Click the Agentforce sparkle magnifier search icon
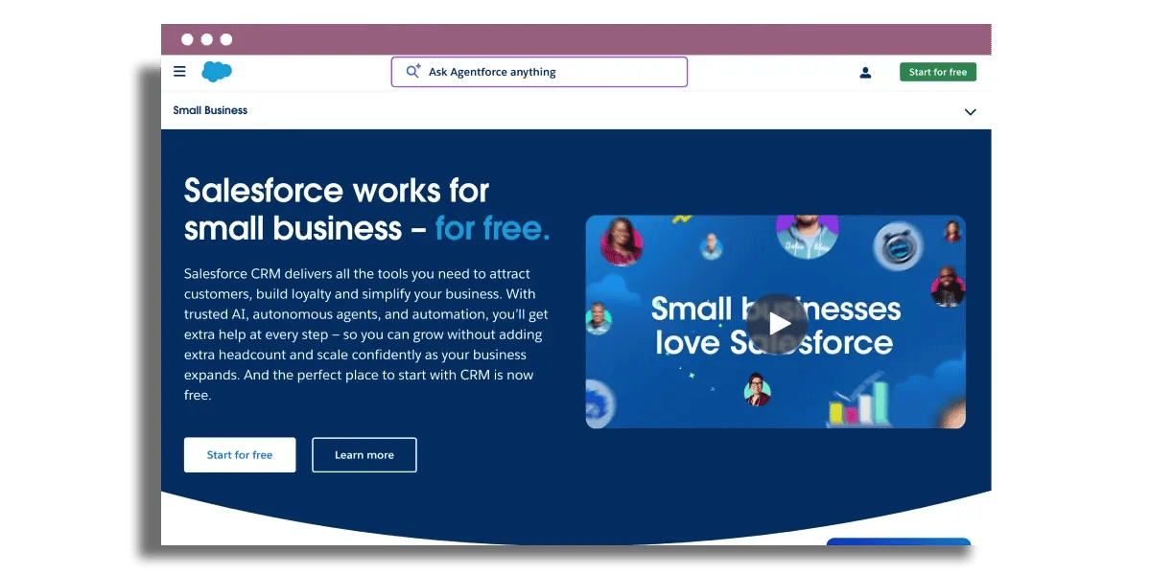The height and width of the screenshot is (575, 1151). pos(411,71)
